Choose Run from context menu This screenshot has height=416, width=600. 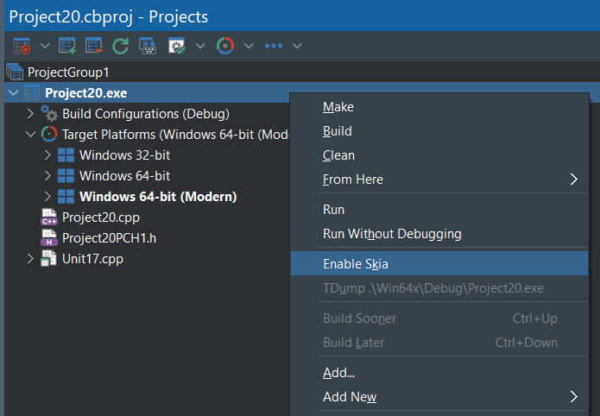point(439,210)
